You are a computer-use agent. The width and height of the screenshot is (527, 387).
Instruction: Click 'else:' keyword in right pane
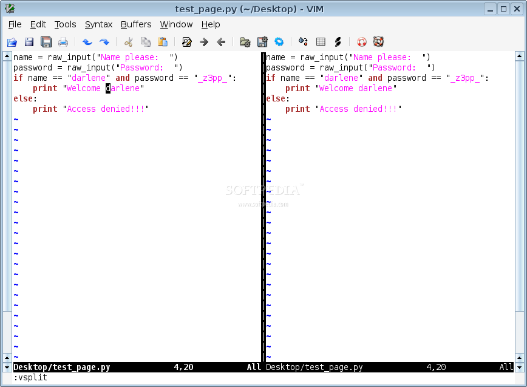[278, 98]
